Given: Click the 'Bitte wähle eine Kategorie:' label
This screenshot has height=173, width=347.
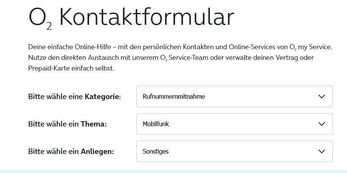Looking at the screenshot, I should [75, 97].
